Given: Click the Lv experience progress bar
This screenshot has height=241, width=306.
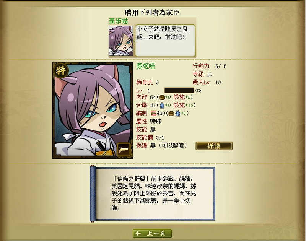Looking at the screenshot, I should (179, 90).
